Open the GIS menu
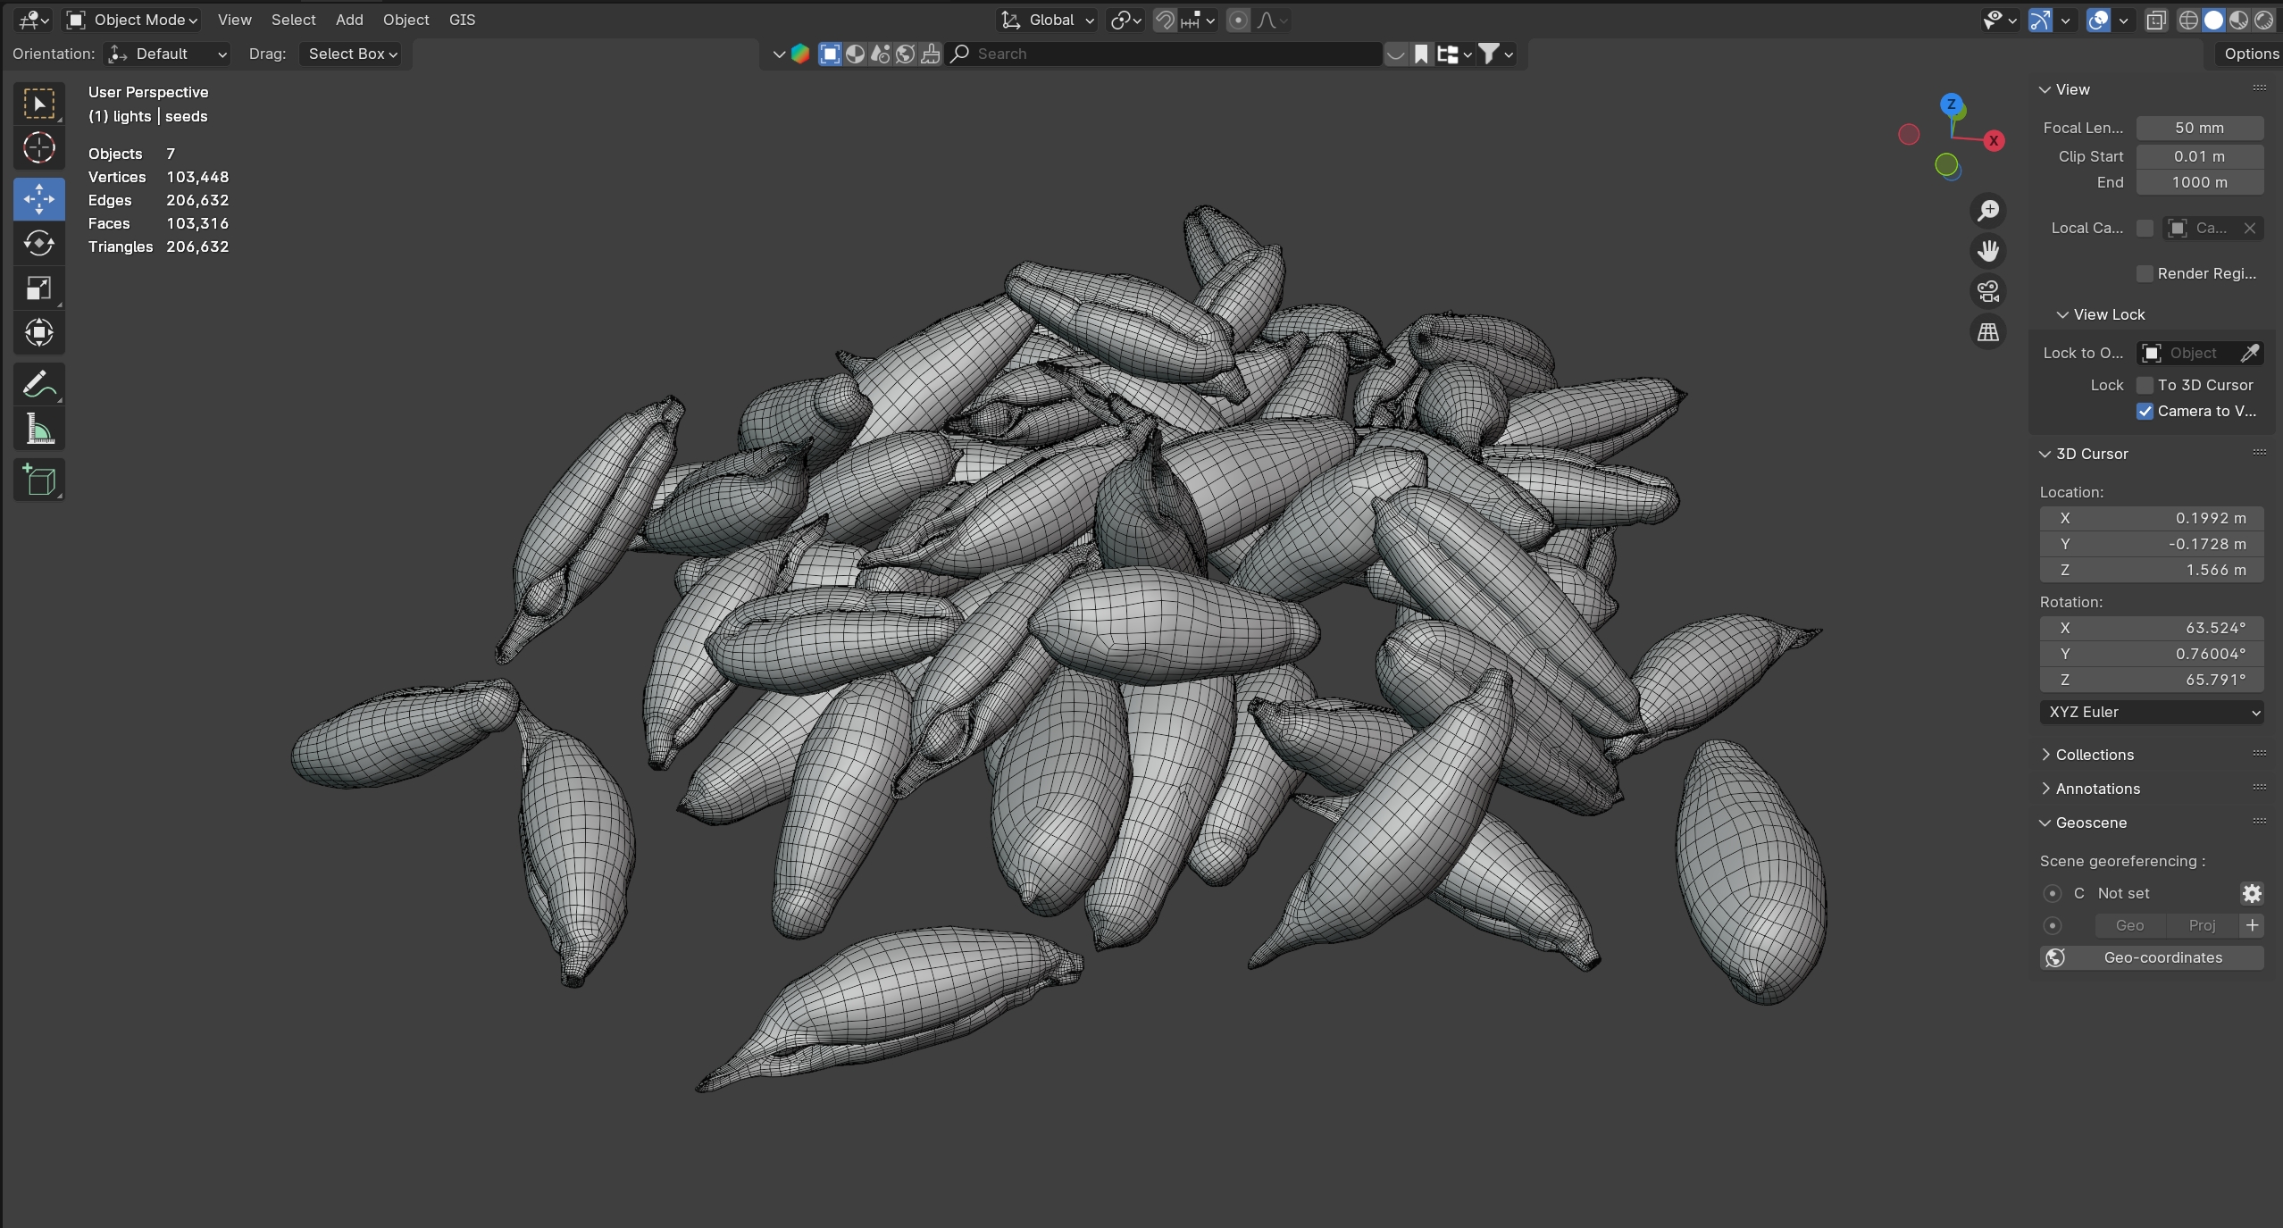 coord(462,20)
